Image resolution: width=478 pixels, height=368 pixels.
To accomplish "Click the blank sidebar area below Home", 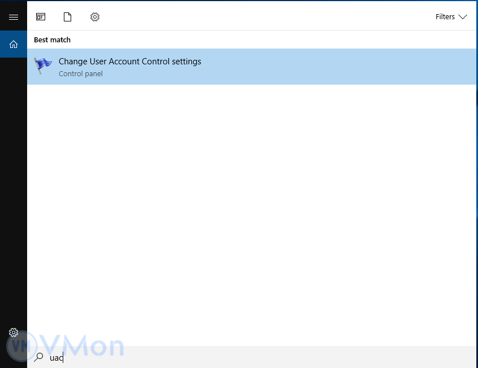I will [14, 186].
